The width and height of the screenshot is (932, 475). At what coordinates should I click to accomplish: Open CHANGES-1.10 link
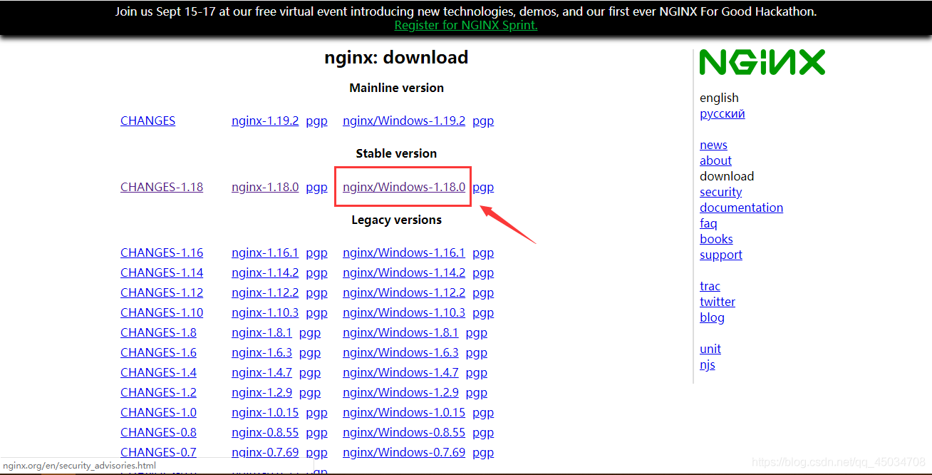162,312
